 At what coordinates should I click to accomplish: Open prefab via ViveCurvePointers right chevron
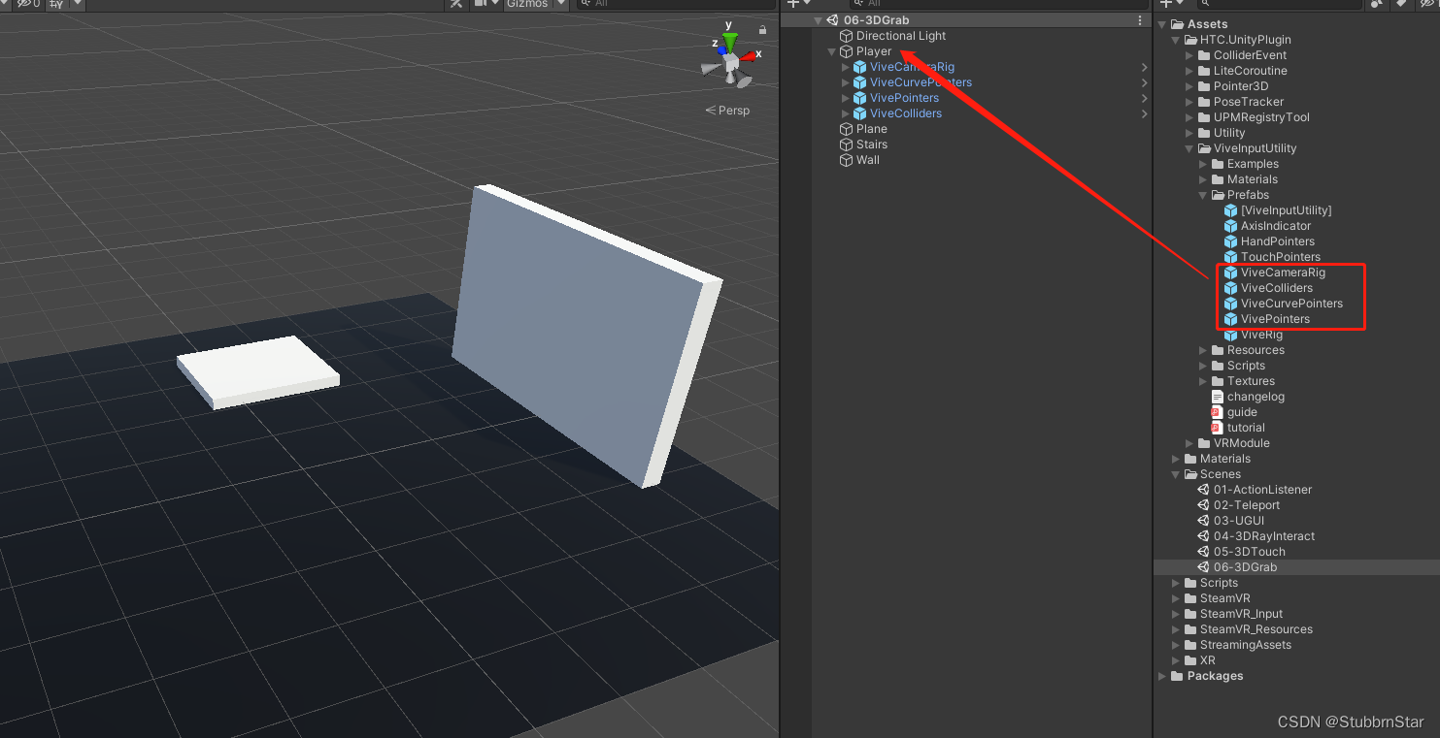coord(1145,82)
